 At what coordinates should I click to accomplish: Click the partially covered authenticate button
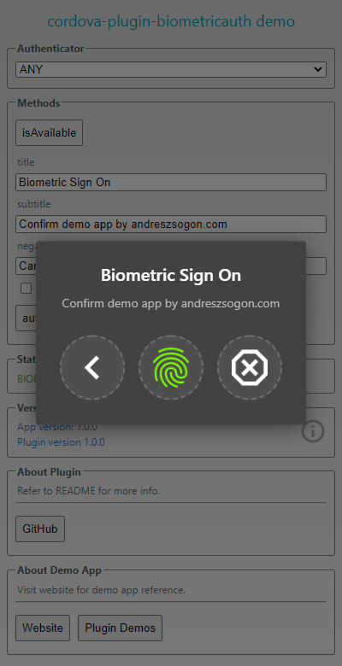click(x=26, y=318)
